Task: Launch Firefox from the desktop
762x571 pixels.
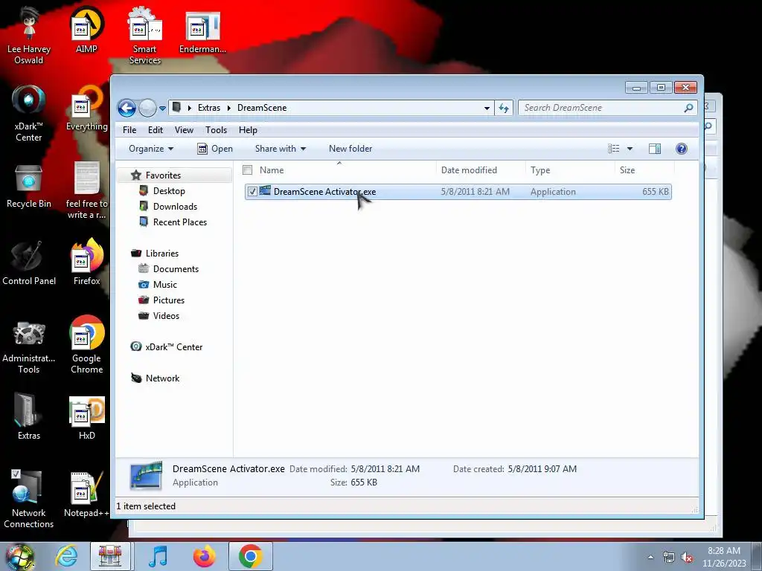Action: [x=86, y=262]
